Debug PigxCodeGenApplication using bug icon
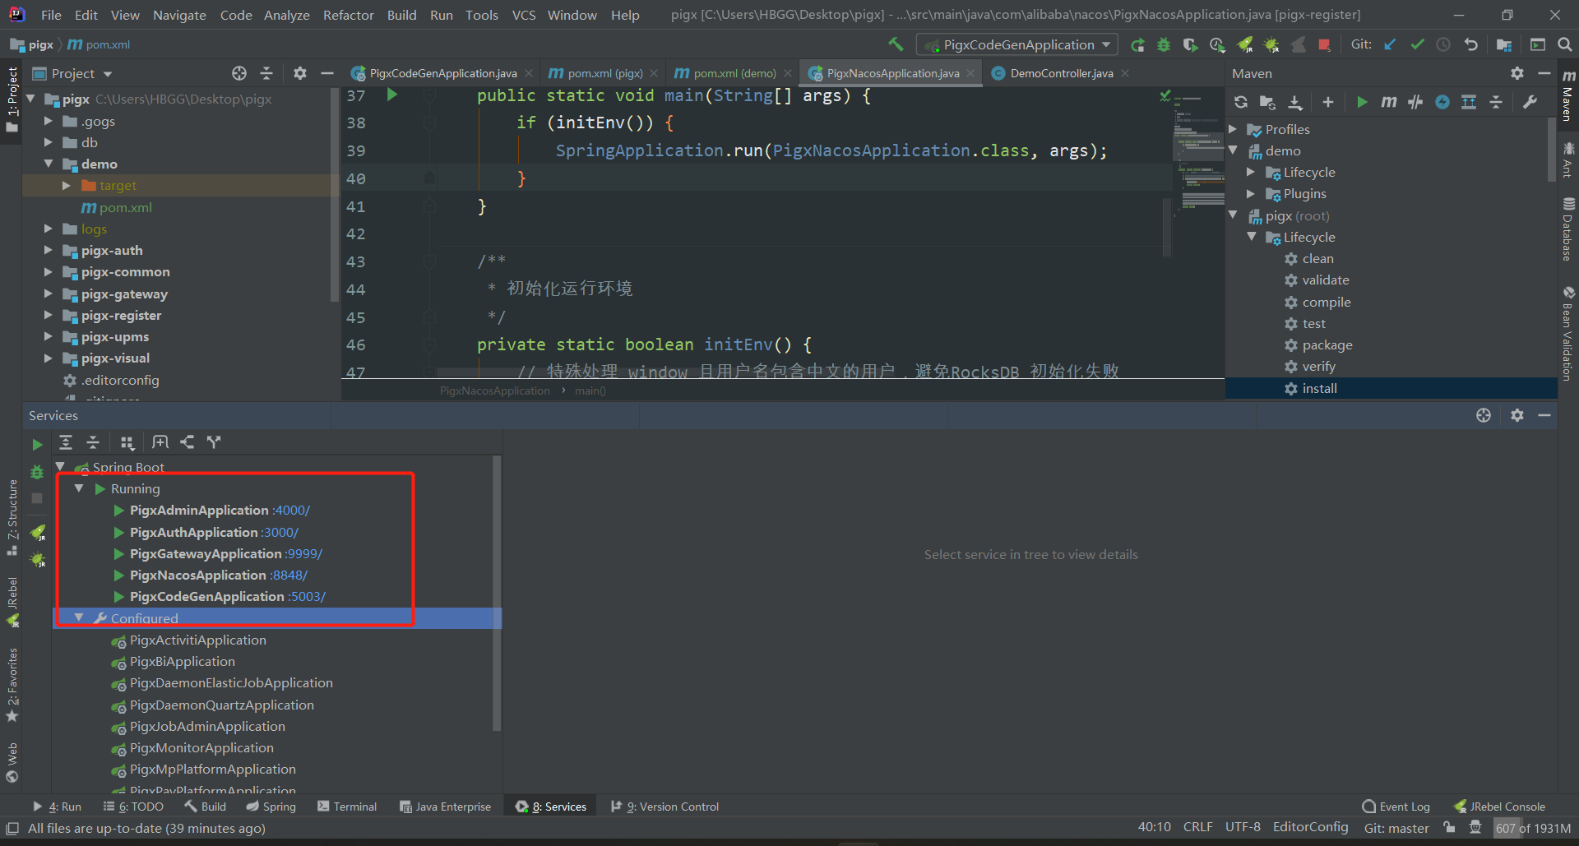The height and width of the screenshot is (846, 1579). click(1164, 45)
